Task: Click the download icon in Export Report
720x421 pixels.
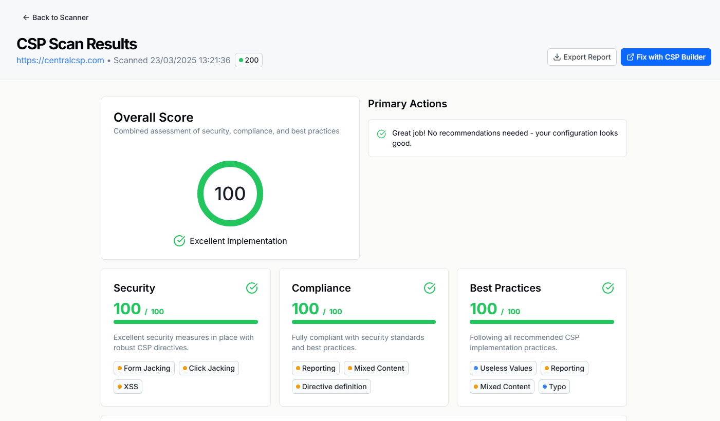Action: coord(556,57)
